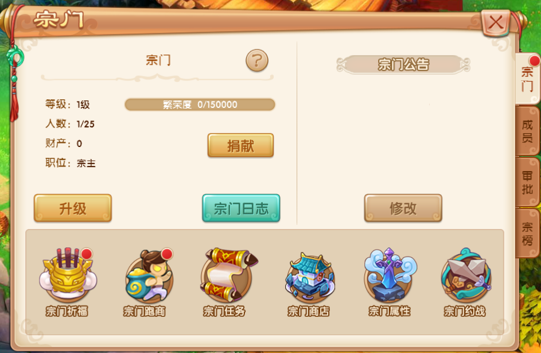Click the red notification dot on 宗门跑商

coord(167,254)
